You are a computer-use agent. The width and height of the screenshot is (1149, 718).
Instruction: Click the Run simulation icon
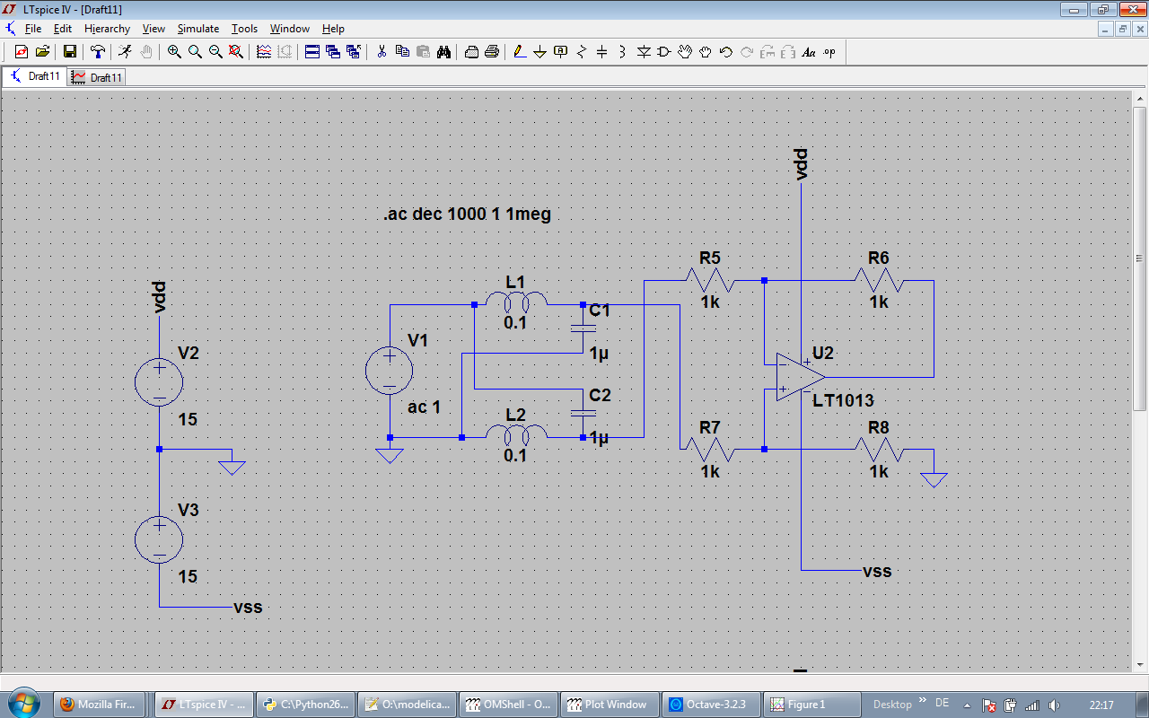125,52
